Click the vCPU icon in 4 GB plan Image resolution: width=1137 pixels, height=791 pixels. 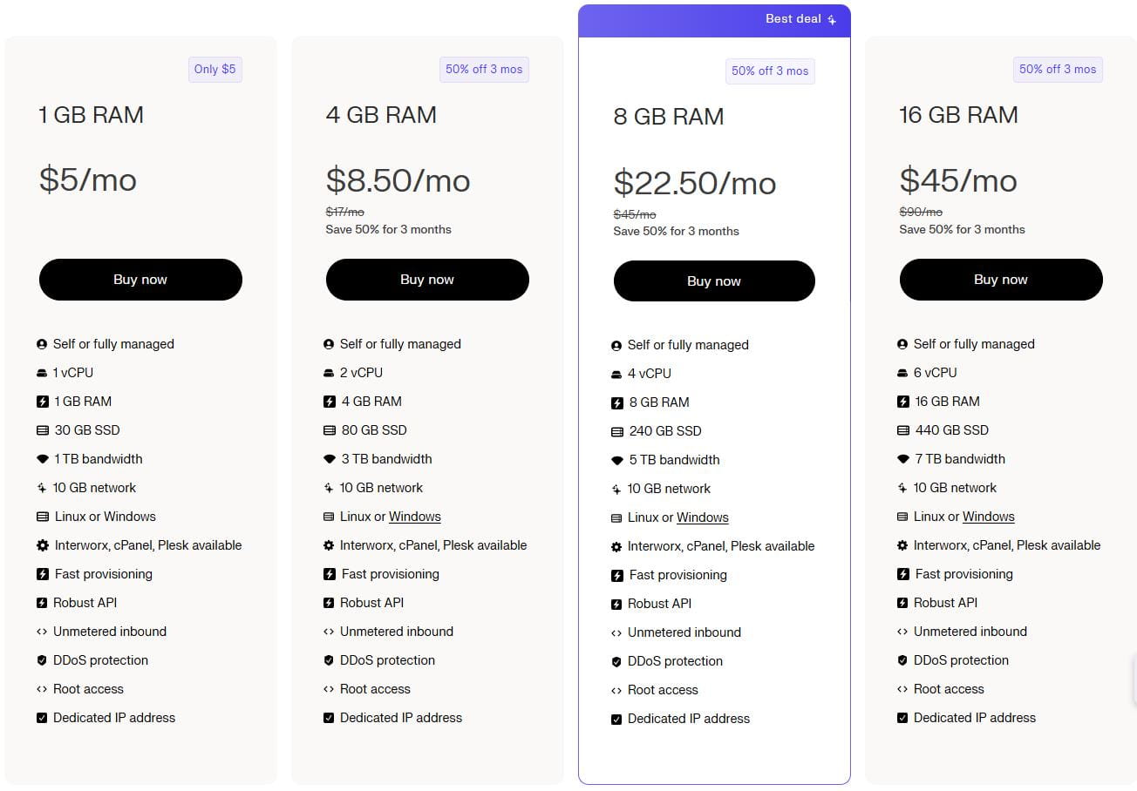point(329,373)
